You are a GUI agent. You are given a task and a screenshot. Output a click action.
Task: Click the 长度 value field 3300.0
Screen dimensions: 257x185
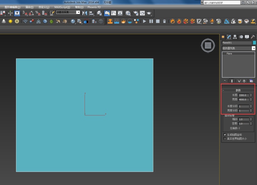click(244, 95)
